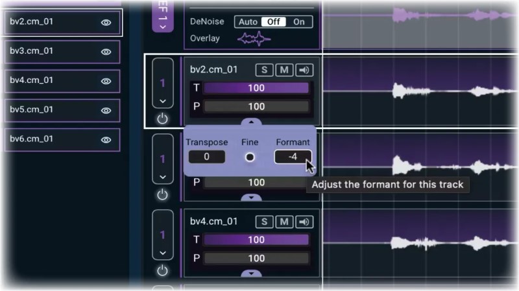Solo the bv2.cm_01 track
The width and height of the screenshot is (519, 291).
coord(264,70)
